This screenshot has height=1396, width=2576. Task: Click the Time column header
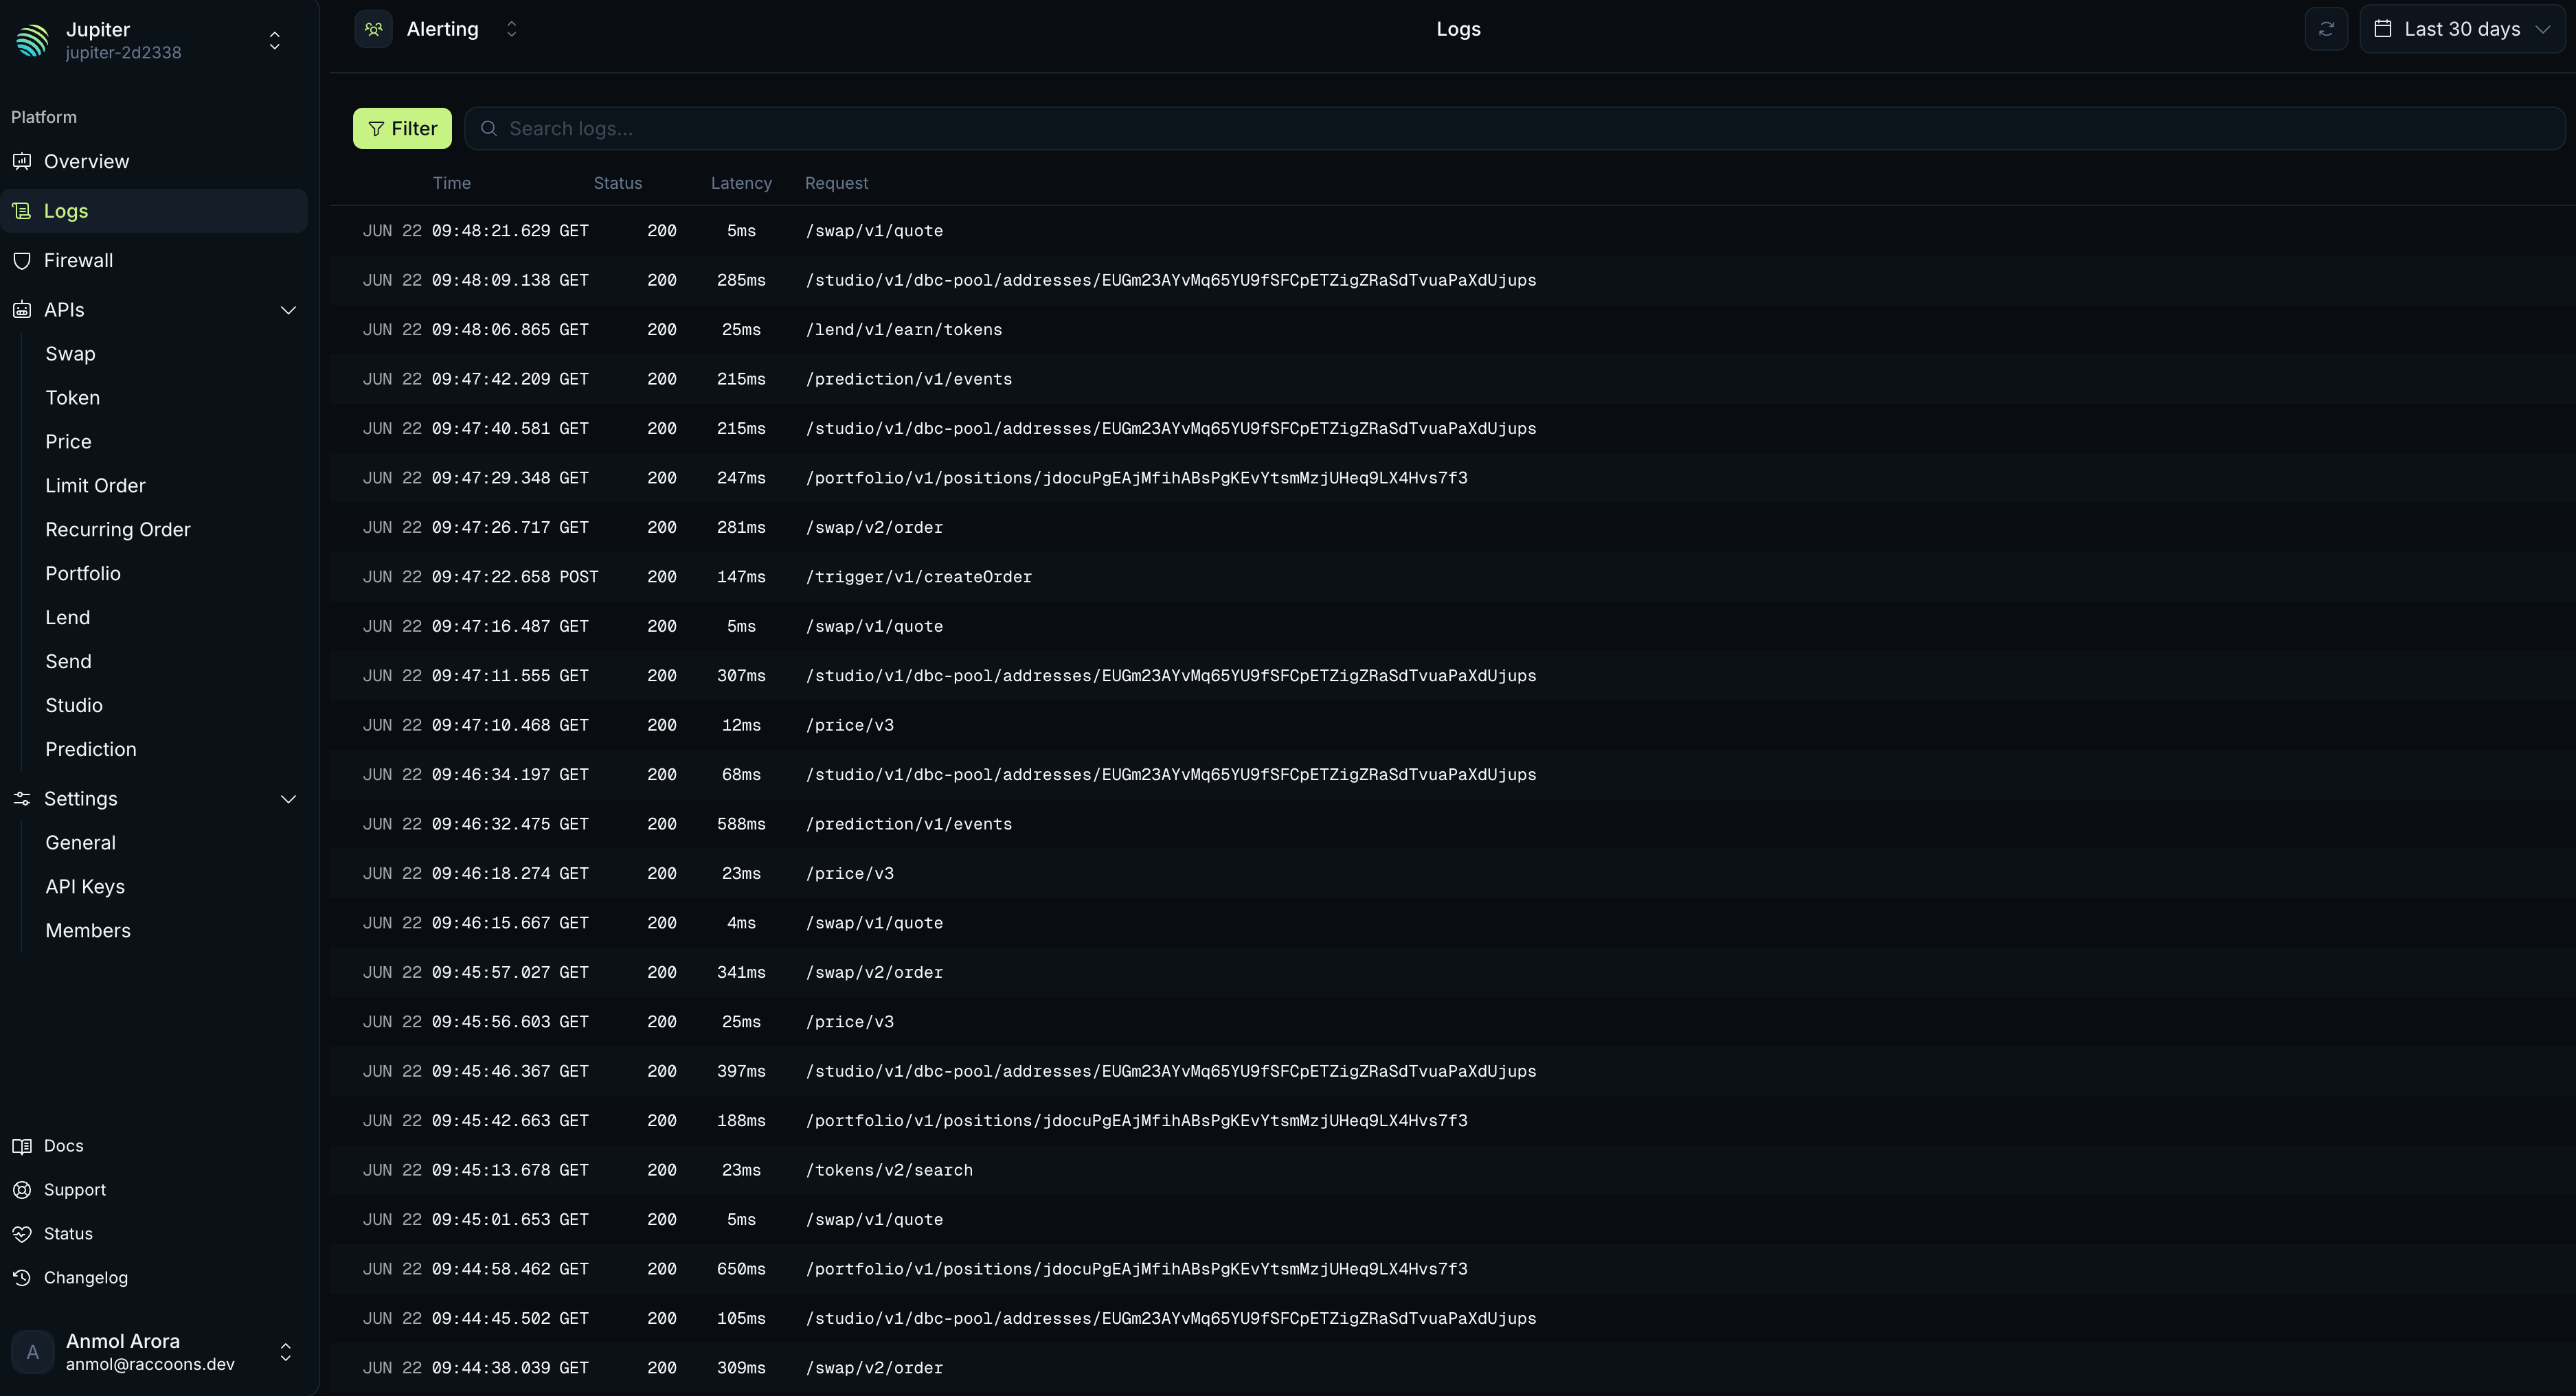[x=451, y=183]
